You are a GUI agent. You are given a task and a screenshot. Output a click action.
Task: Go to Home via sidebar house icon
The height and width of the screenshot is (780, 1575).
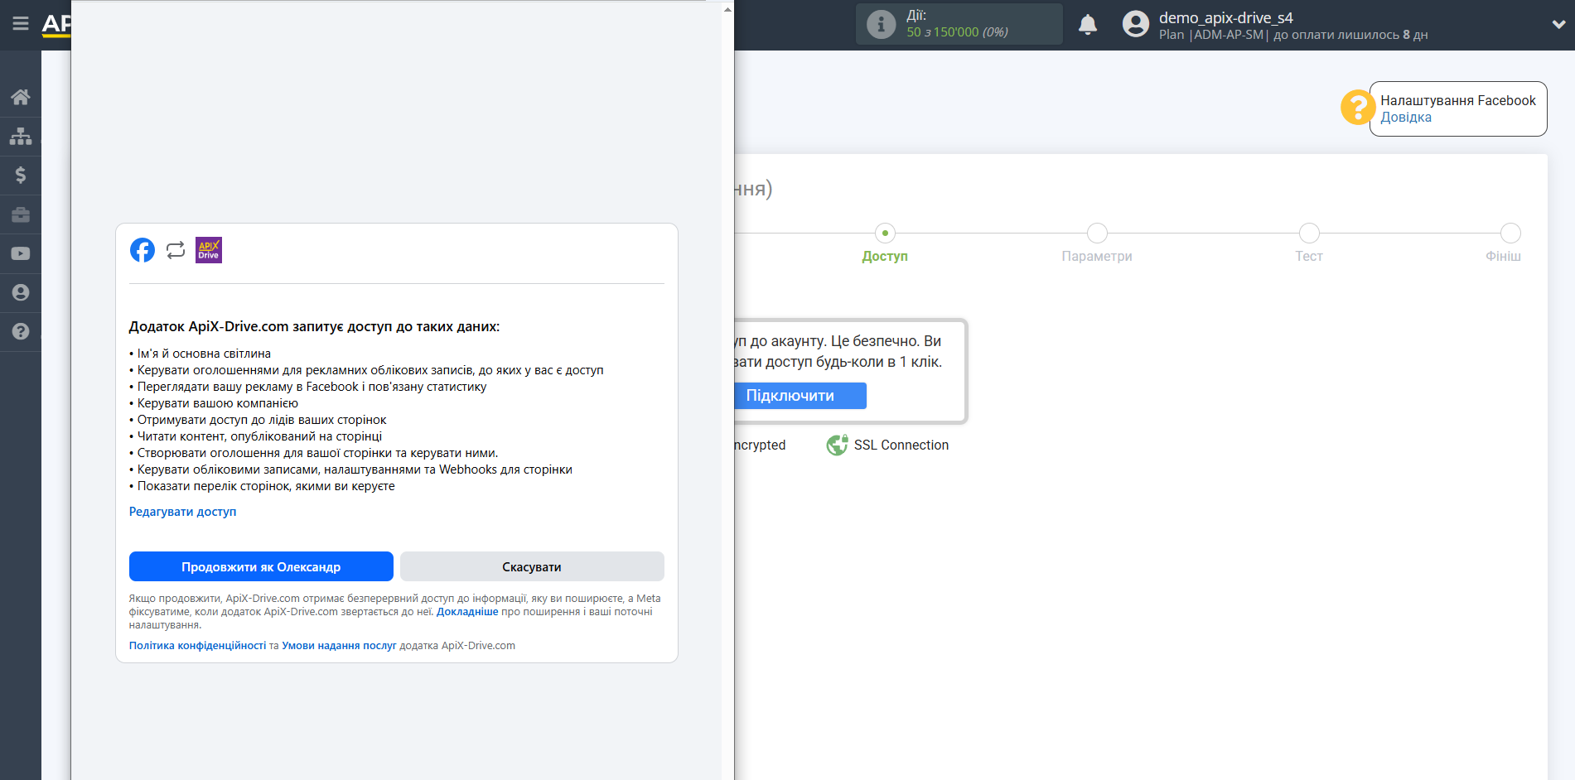point(21,97)
